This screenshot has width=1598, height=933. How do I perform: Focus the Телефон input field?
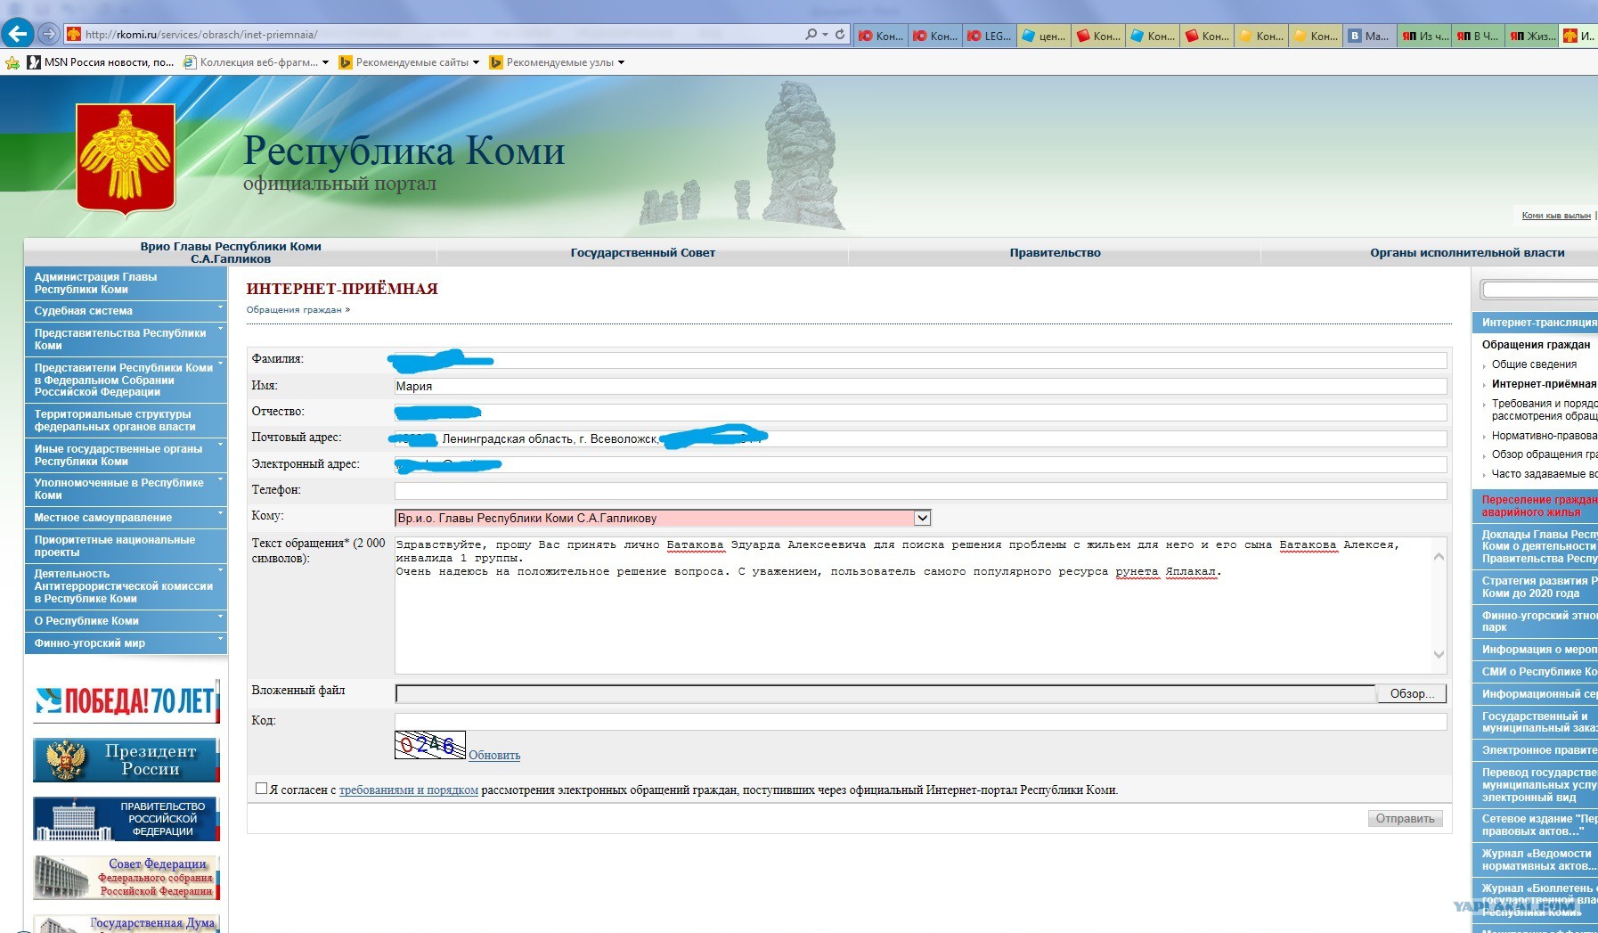(x=920, y=491)
